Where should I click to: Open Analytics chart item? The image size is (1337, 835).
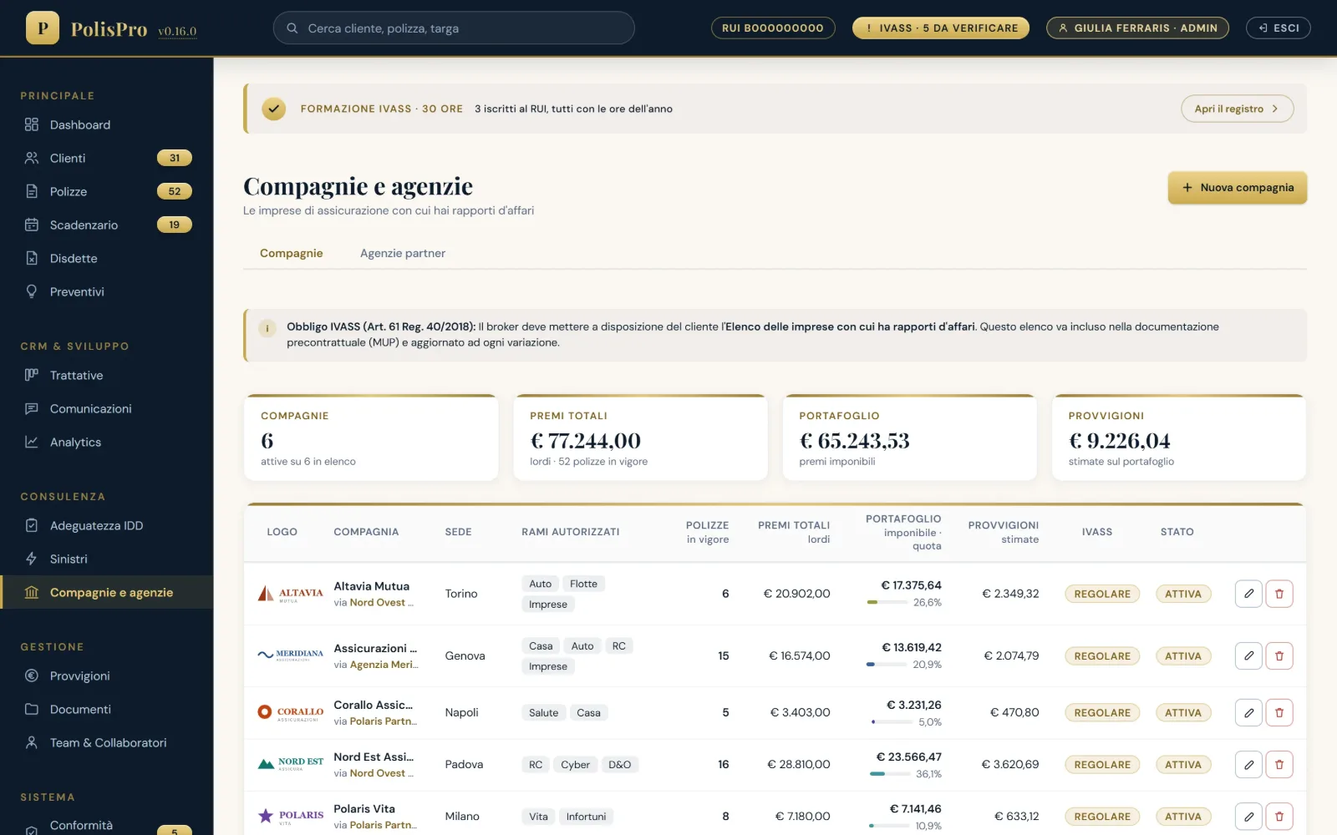(x=107, y=442)
